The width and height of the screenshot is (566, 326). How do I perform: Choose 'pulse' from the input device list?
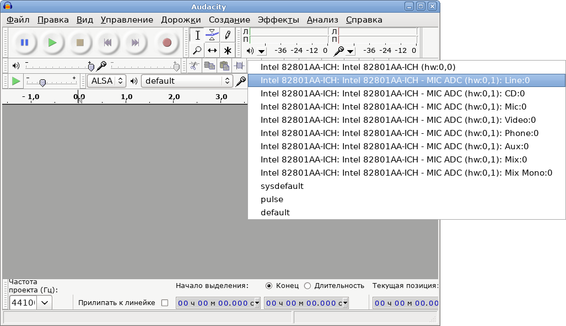272,199
